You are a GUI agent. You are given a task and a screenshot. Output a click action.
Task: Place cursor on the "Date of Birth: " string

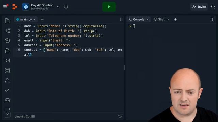coord(63,31)
